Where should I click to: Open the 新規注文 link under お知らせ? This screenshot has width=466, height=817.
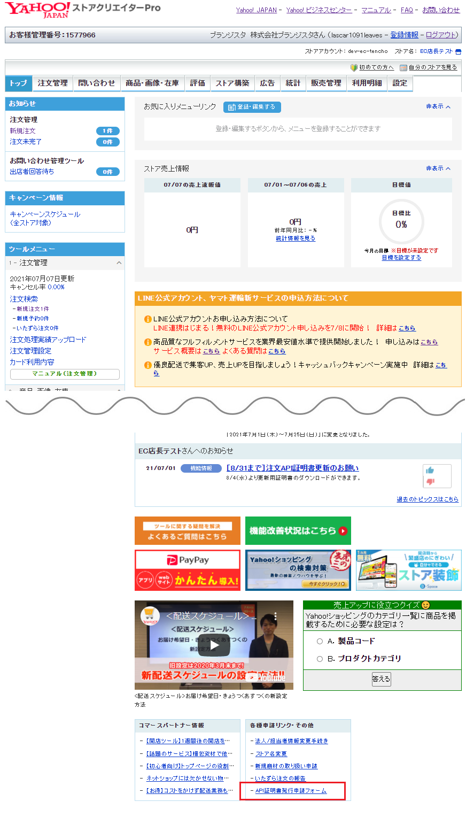[x=23, y=131]
